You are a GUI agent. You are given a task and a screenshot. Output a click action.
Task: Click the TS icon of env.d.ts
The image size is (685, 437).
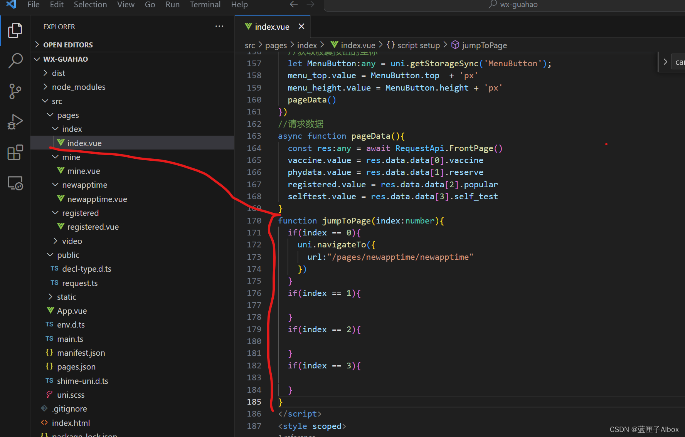pos(49,324)
